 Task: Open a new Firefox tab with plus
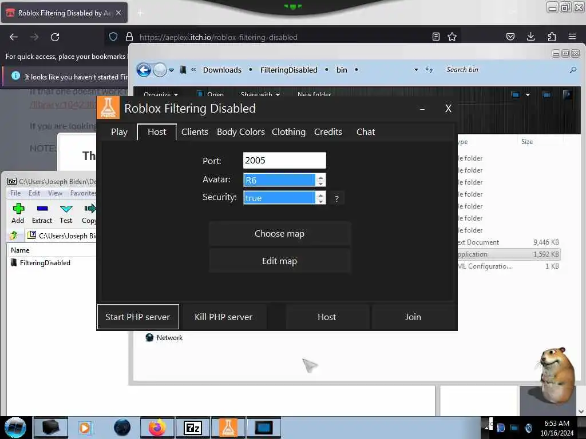140,13
